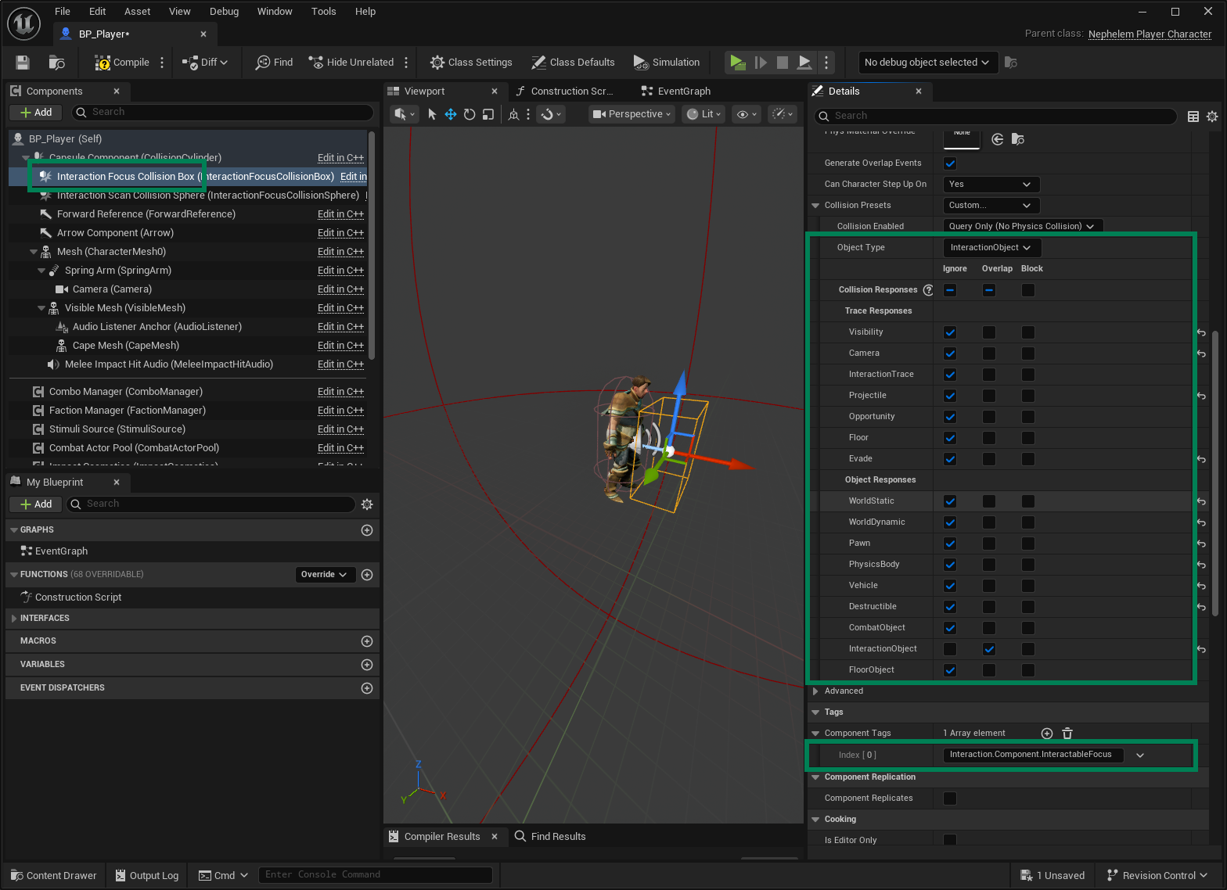Image resolution: width=1227 pixels, height=890 pixels.
Task: Select the scale gizmo tool in viewport
Action: click(x=488, y=114)
